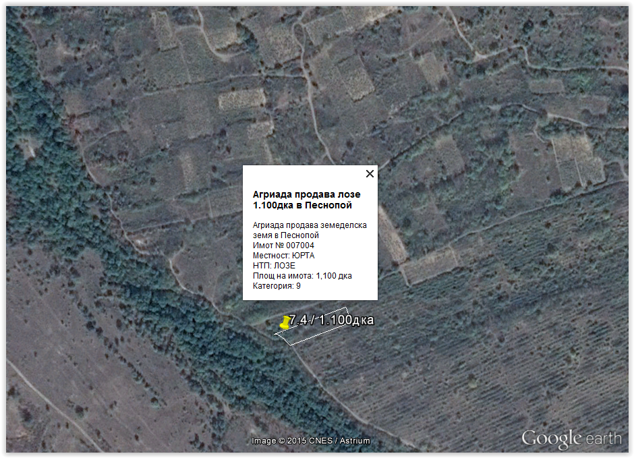Screen dimensions: 634x458
Task: Close the Агриада info balloon
Action: point(370,174)
